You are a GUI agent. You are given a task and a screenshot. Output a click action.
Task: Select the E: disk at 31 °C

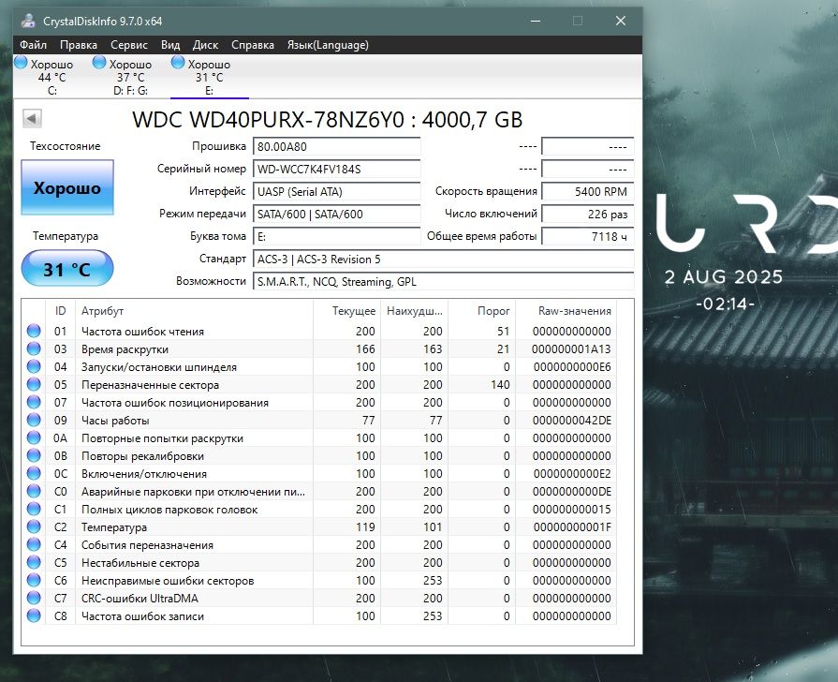pyautogui.click(x=209, y=77)
